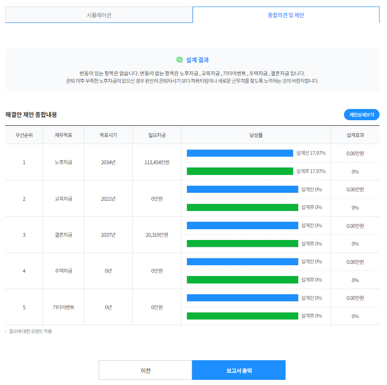The height and width of the screenshot is (385, 387).
Task: Click the 해결안 제안 종합내용 heading
Action: coord(31,115)
